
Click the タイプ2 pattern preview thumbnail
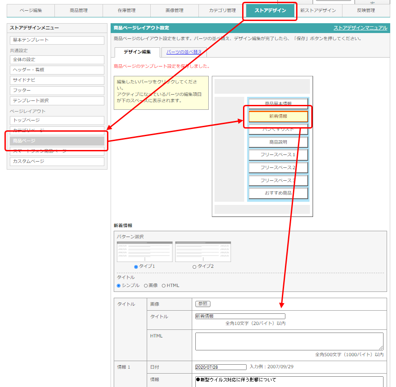203,252
